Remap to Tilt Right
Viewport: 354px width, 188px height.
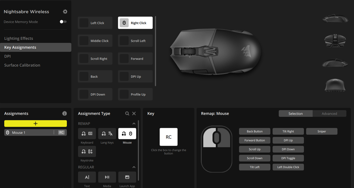pyautogui.click(x=288, y=131)
